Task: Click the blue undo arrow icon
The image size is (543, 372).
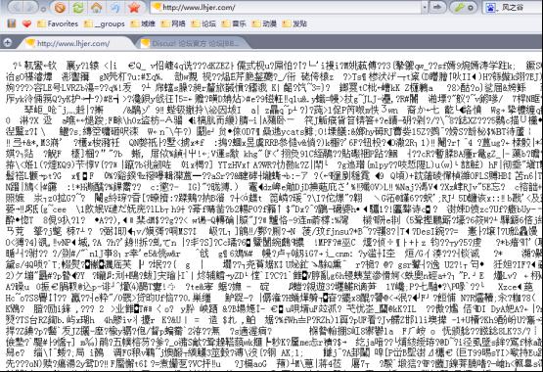Action: [114, 7]
